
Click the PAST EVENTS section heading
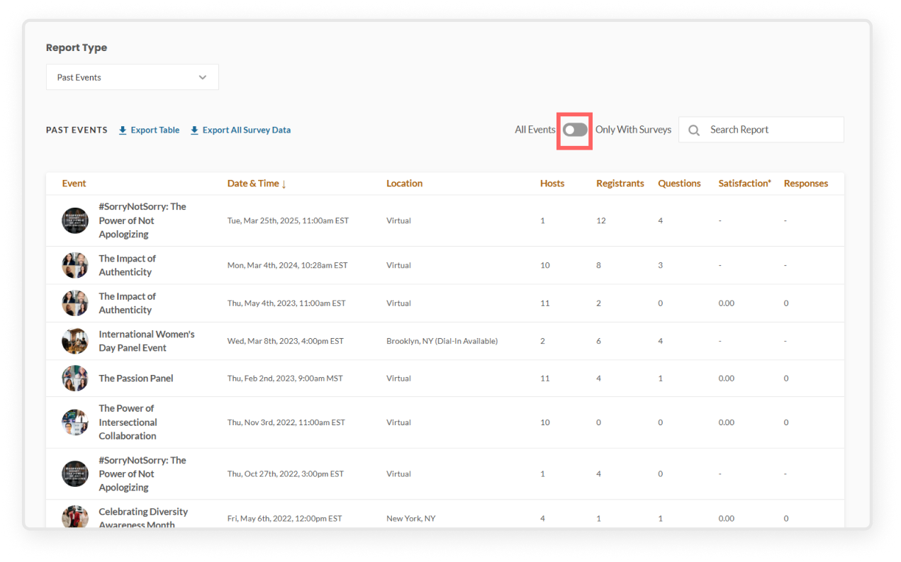click(77, 130)
